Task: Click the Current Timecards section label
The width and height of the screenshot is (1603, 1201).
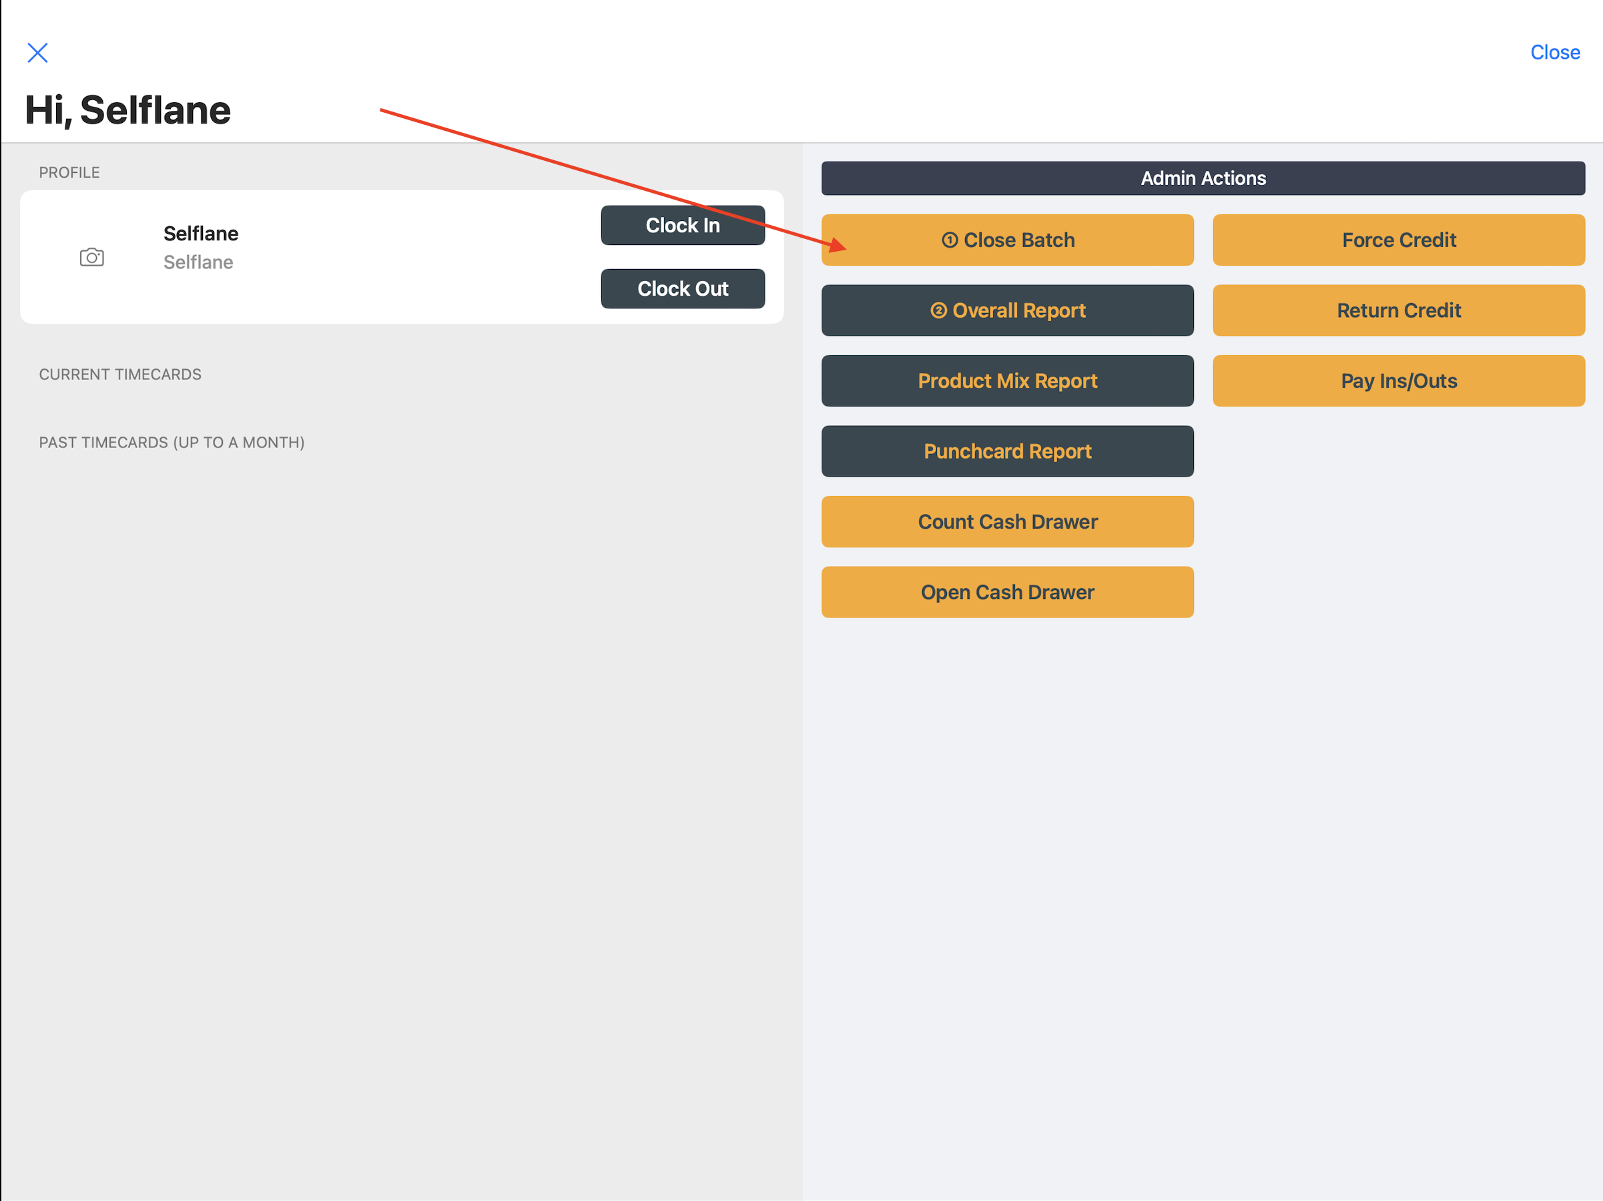Action: tap(120, 375)
